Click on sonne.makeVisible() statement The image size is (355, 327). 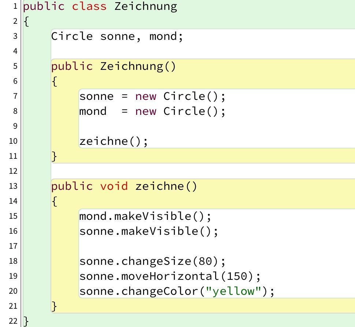coord(149,232)
